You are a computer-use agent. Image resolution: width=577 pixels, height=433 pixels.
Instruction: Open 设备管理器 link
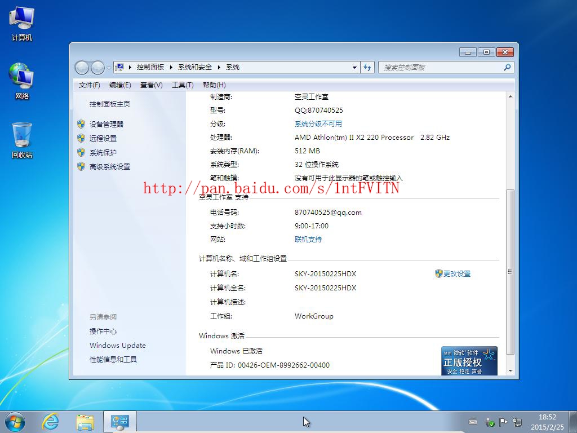[106, 124]
